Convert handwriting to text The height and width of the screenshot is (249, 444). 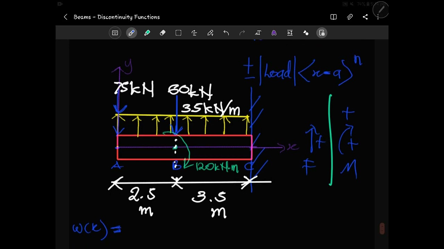click(x=258, y=33)
